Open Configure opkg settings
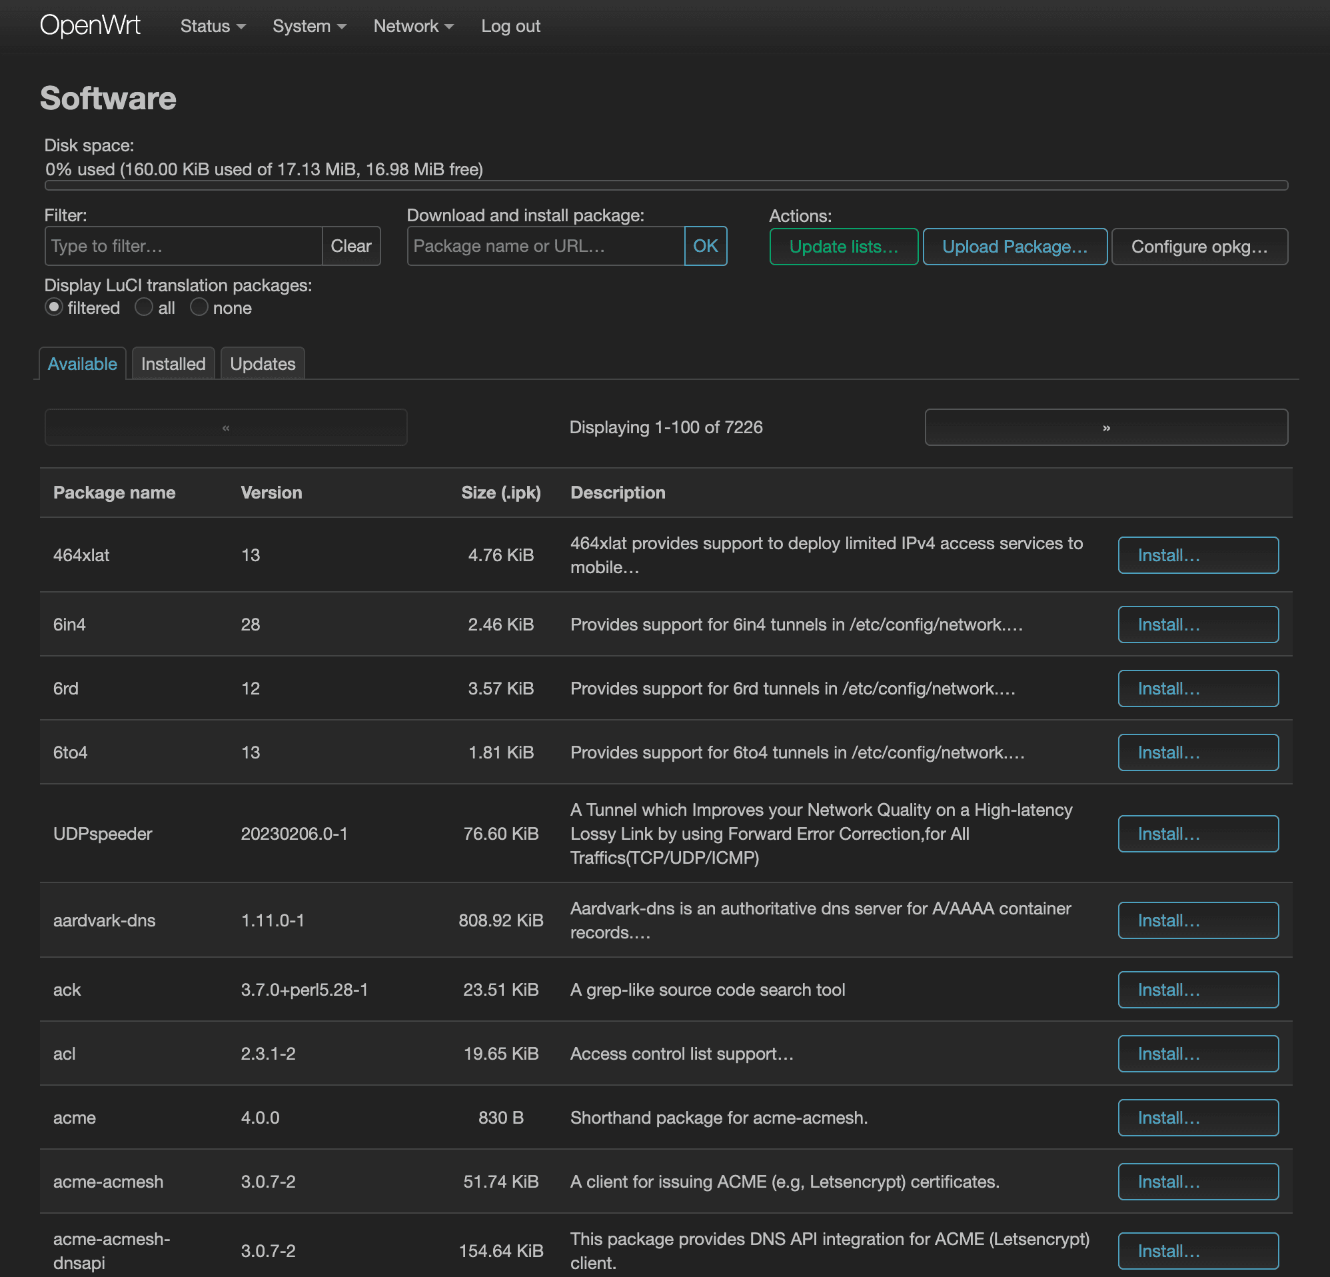Viewport: 1330px width, 1277px height. pyautogui.click(x=1199, y=247)
